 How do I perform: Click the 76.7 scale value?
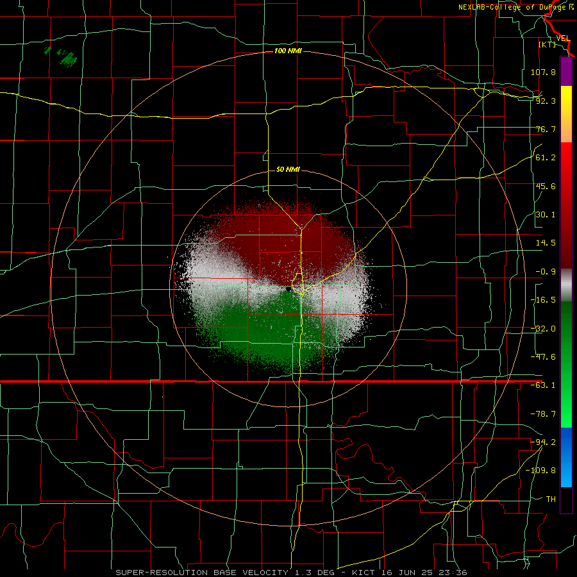(546, 129)
